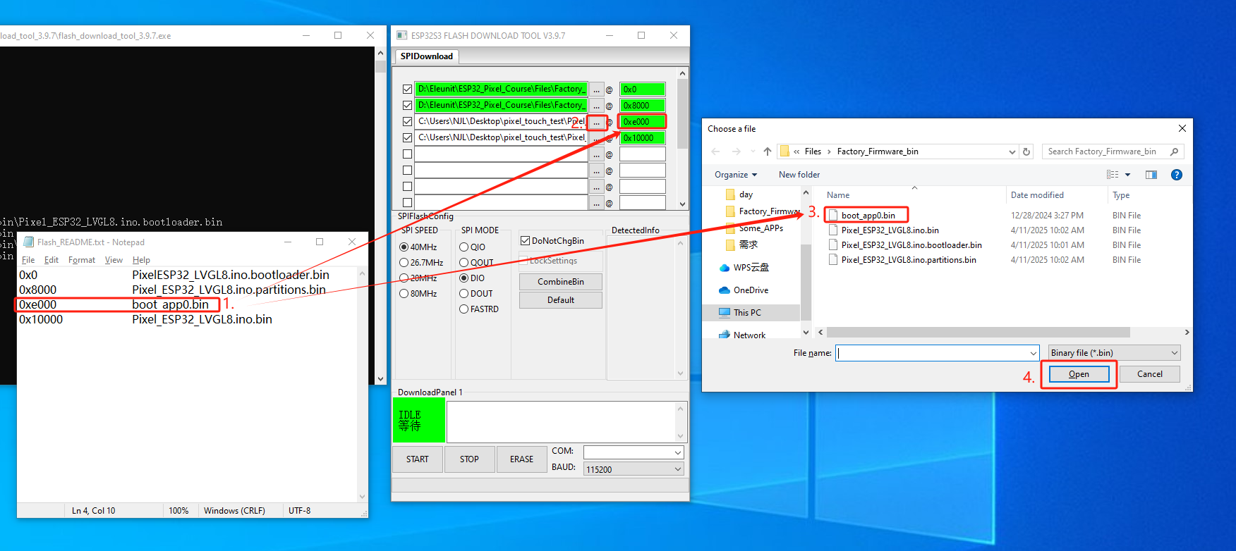Browse file for 0xe000 row
Screen dimensions: 1236x551
[x=597, y=122]
